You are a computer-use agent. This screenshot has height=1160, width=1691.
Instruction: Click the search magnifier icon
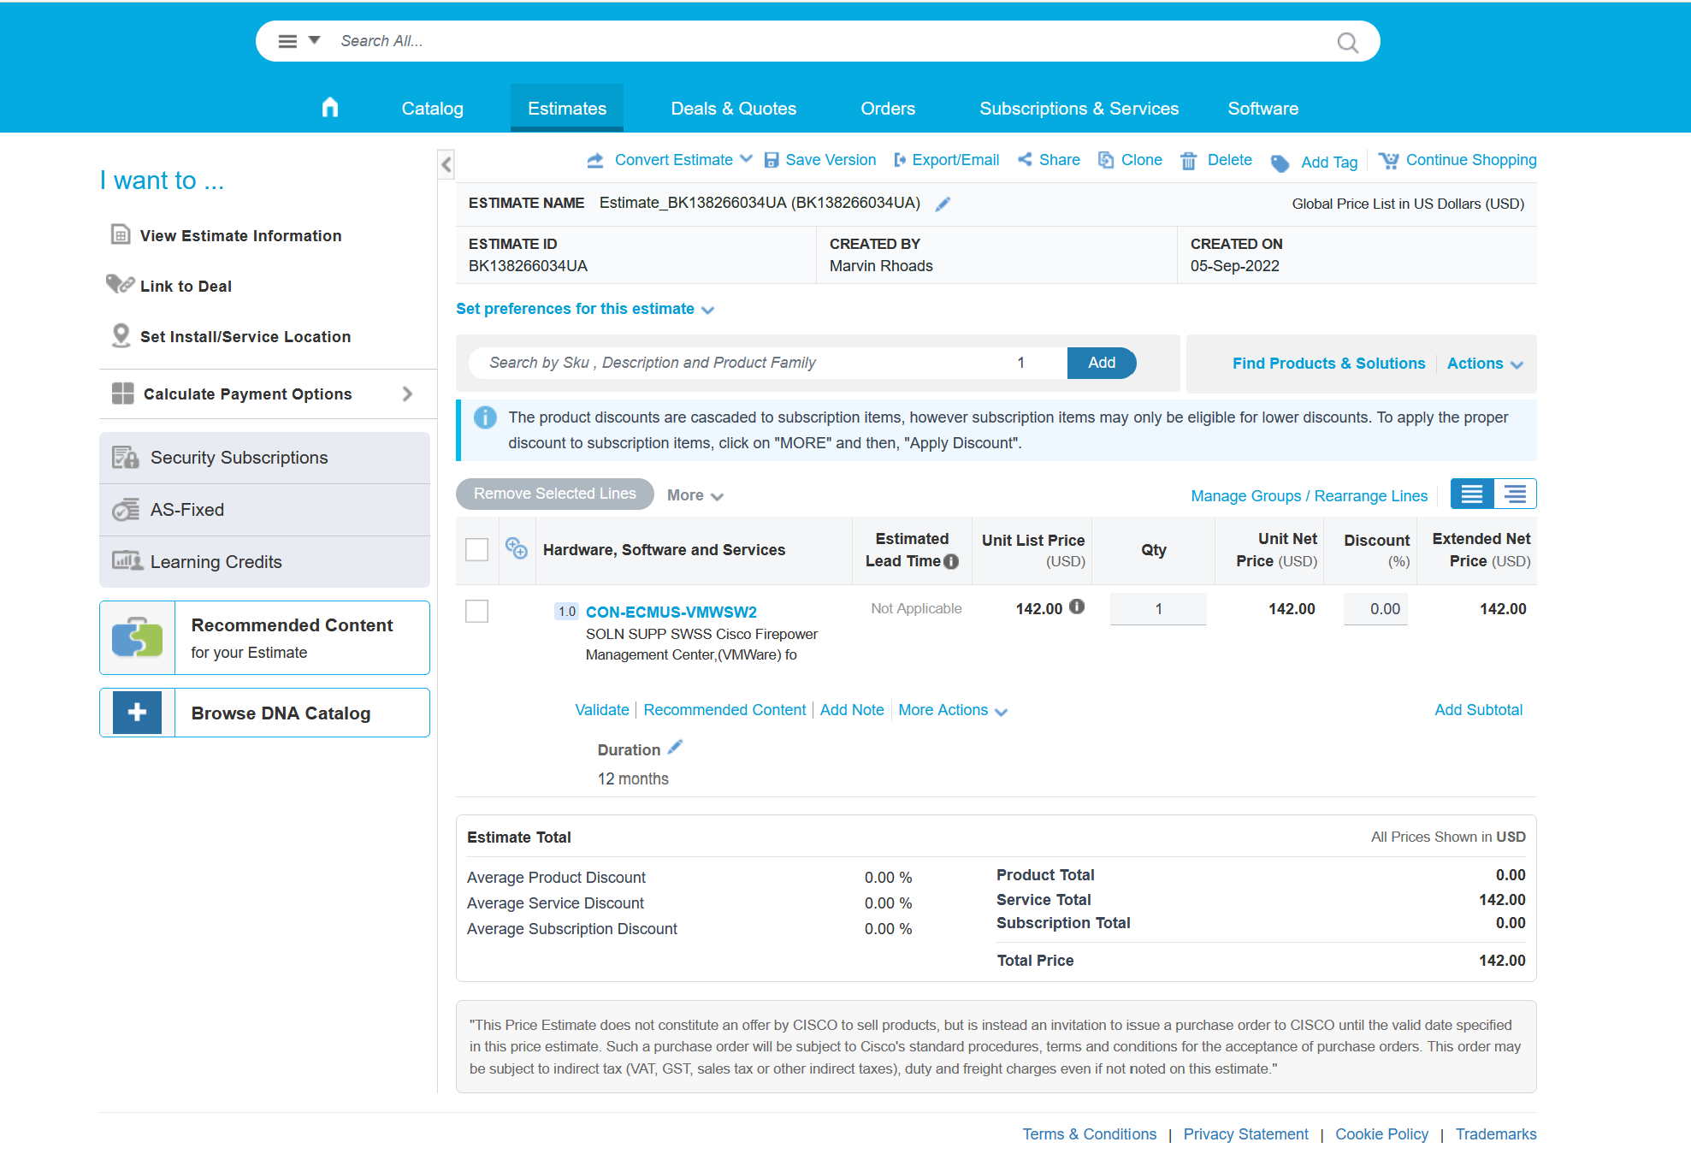(1347, 42)
